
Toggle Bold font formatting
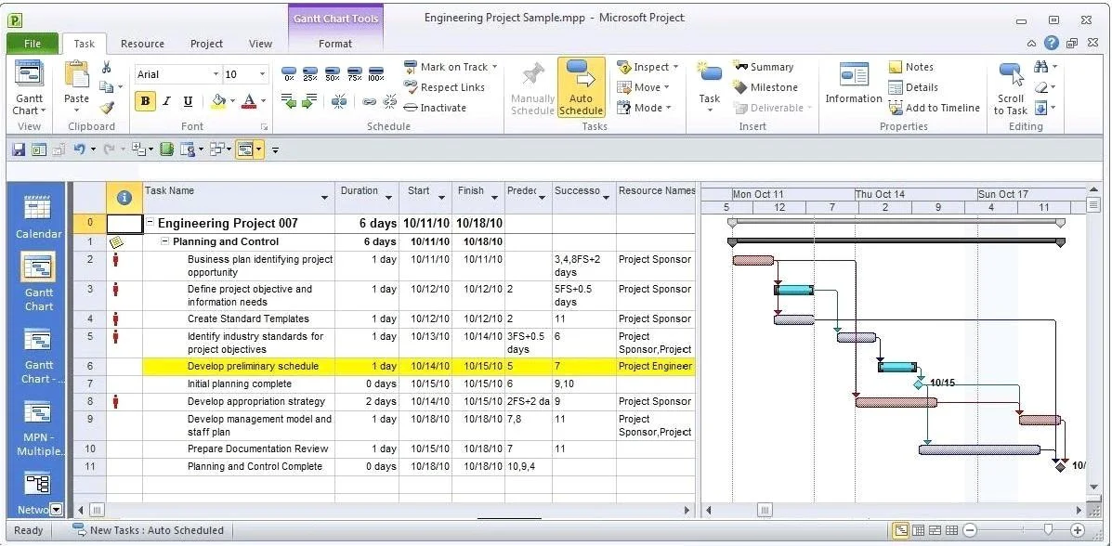pyautogui.click(x=145, y=101)
